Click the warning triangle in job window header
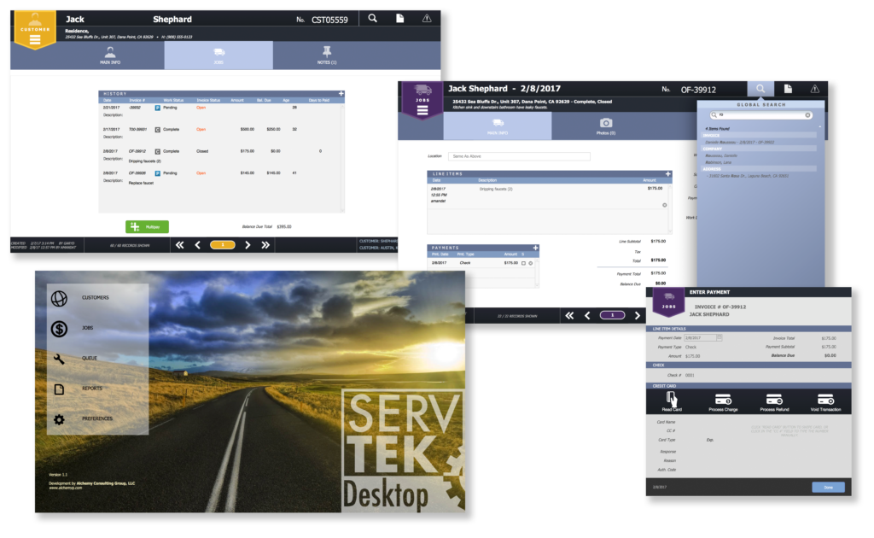This screenshot has height=538, width=874. (x=814, y=89)
